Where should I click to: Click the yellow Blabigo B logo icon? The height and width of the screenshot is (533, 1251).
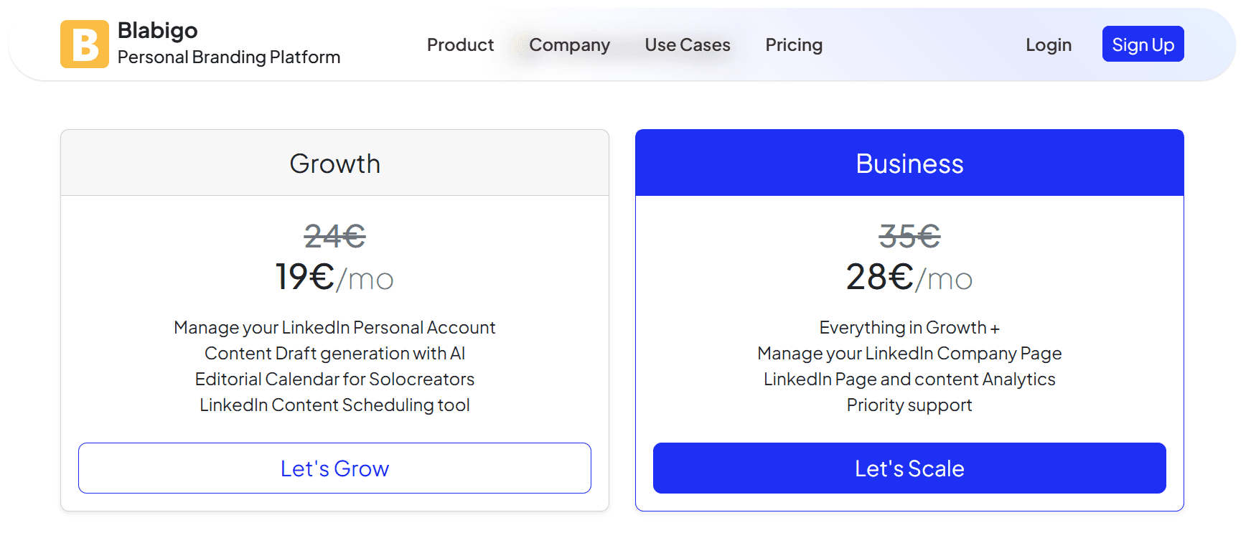tap(85, 44)
